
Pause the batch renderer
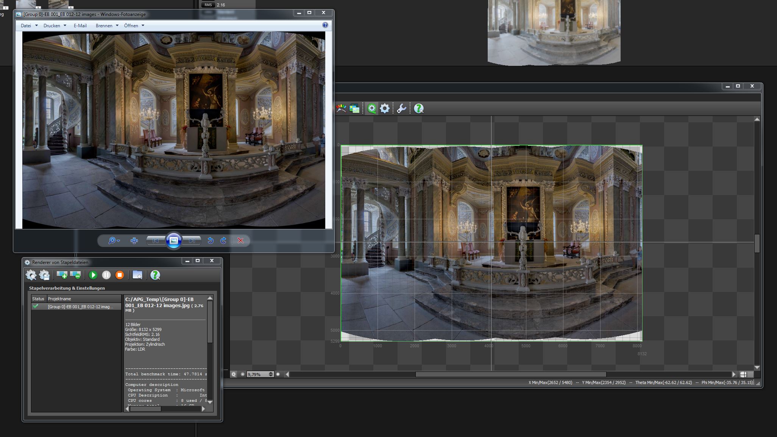pos(106,275)
